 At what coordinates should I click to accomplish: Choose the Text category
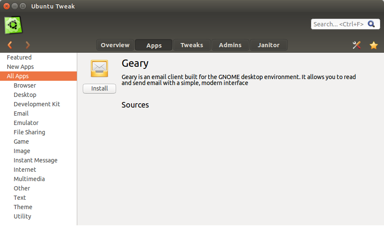38,198
